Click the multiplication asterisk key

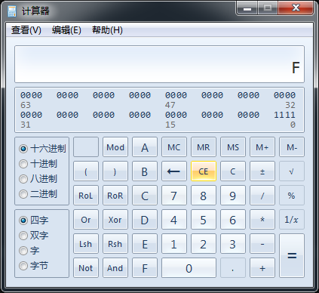coord(262,220)
